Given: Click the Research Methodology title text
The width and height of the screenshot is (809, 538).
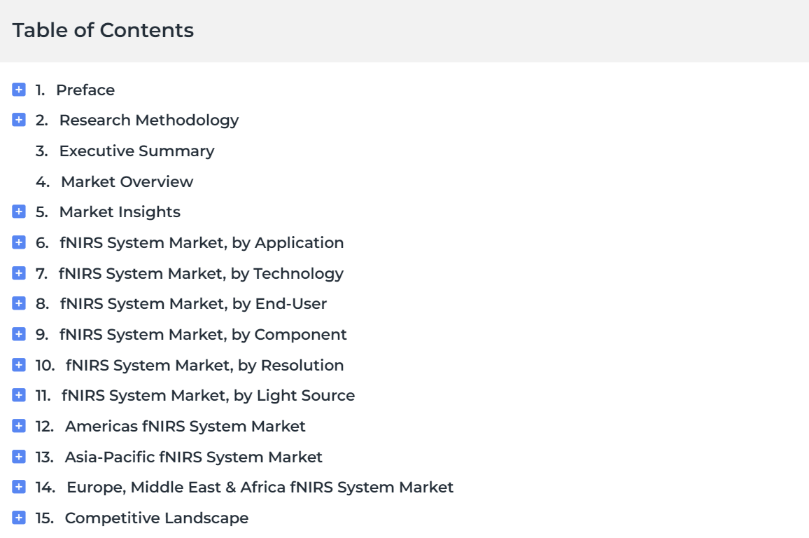Looking at the screenshot, I should [x=149, y=120].
